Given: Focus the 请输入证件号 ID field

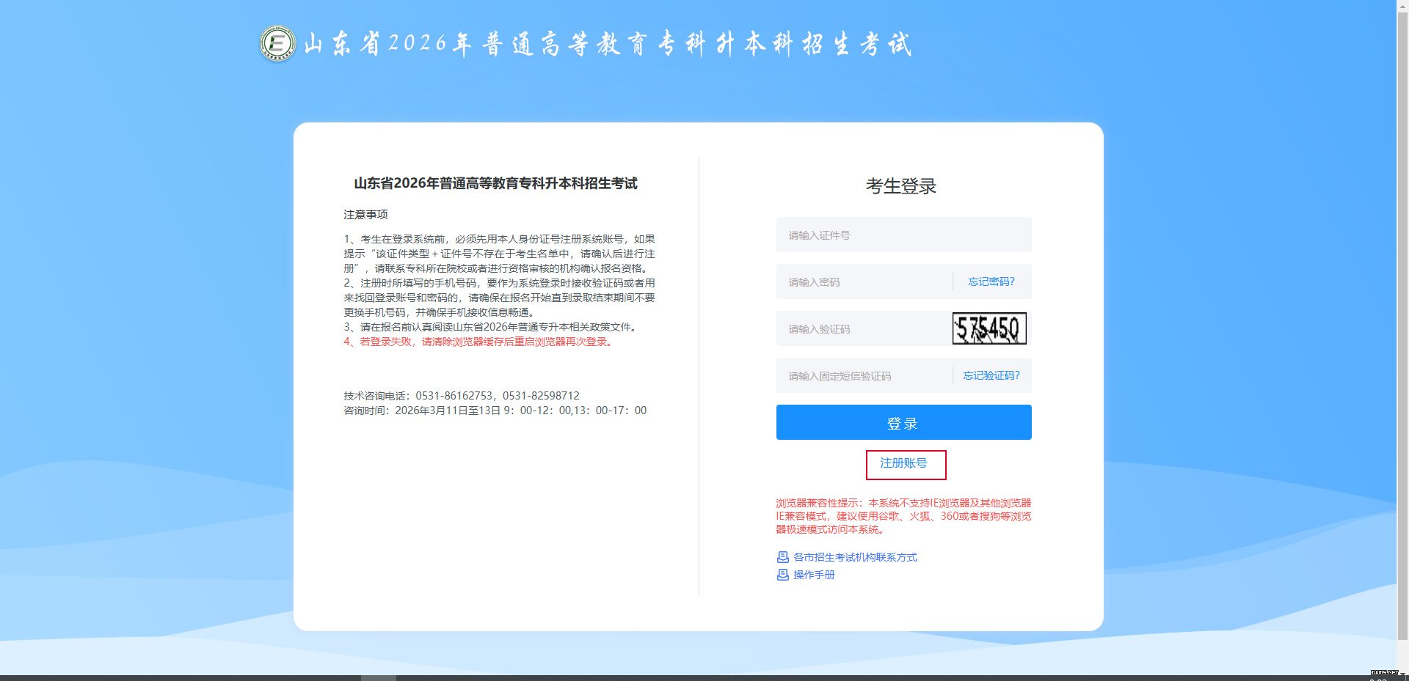Looking at the screenshot, I should point(903,235).
